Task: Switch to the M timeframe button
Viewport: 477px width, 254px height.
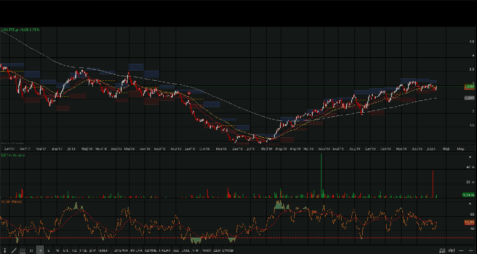Action: click(57, 250)
